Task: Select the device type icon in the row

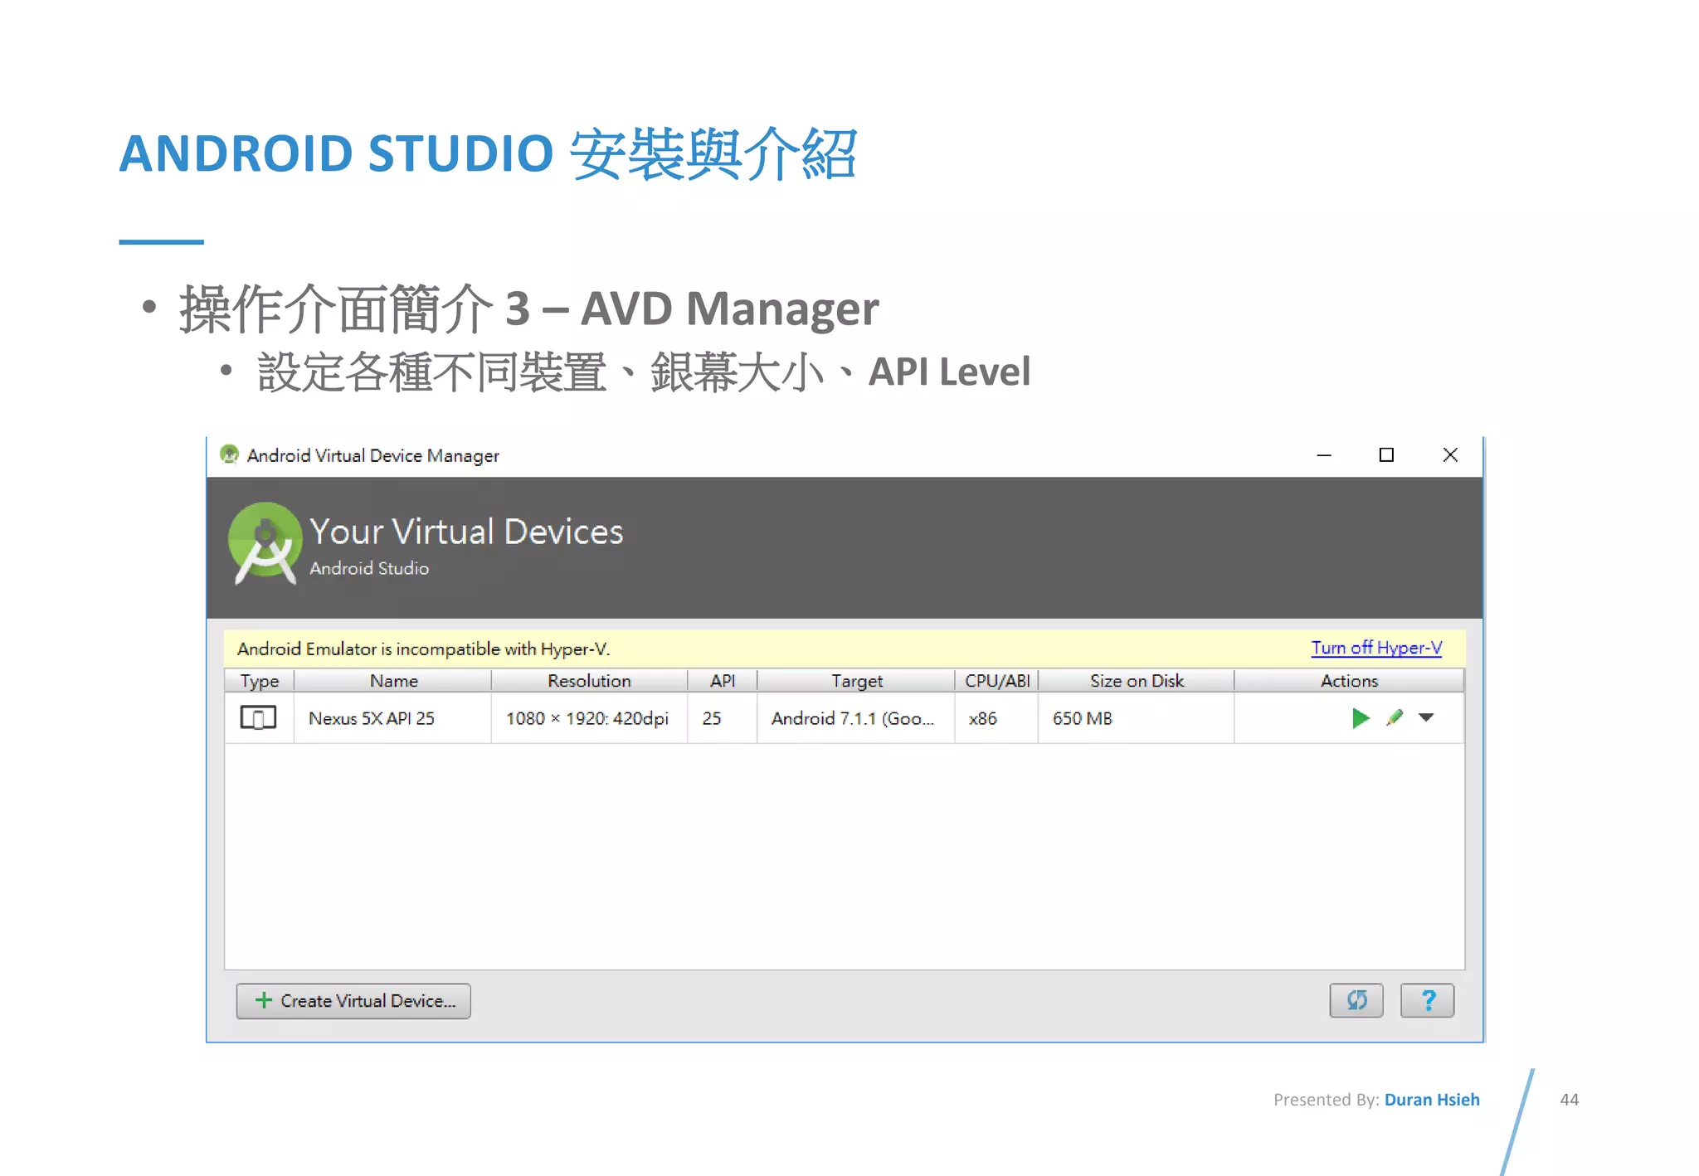Action: coord(258,717)
